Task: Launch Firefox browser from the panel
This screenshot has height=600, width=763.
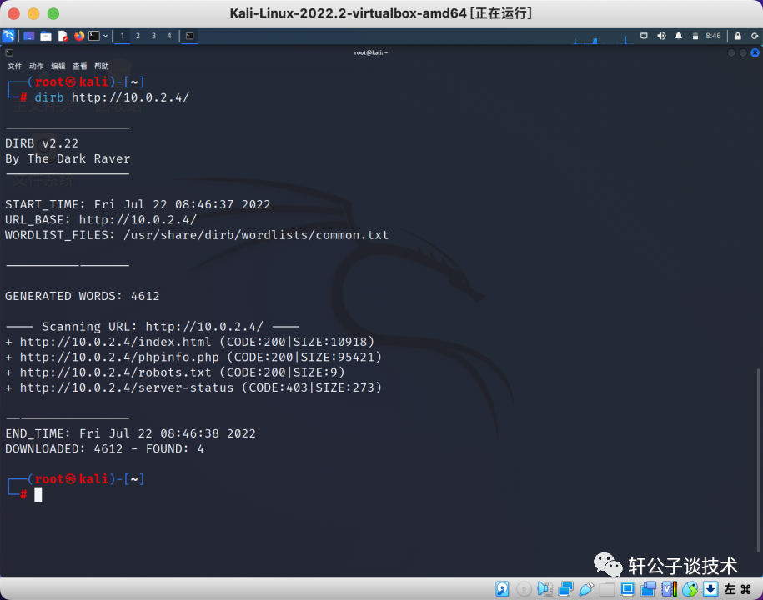Action: click(79, 36)
